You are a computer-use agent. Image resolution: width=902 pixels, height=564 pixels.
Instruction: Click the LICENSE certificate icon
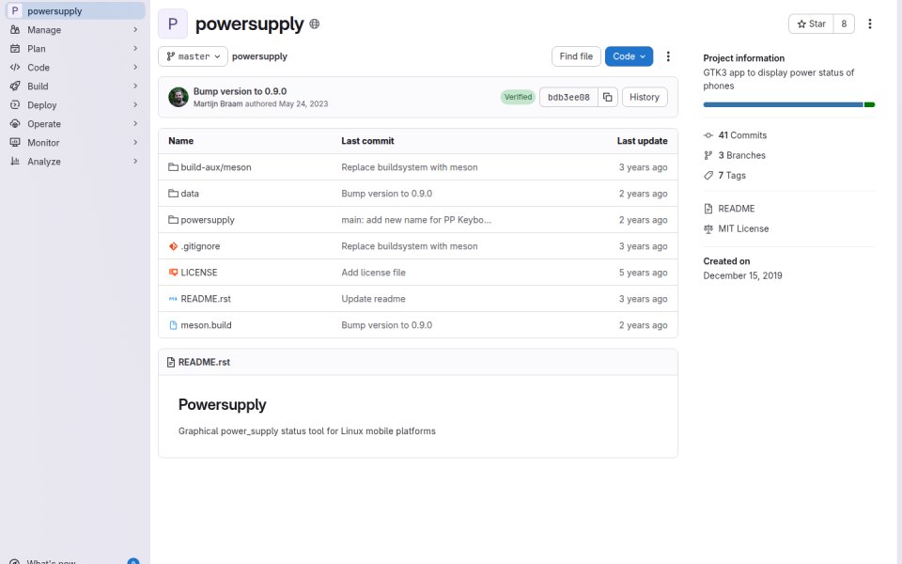pos(173,273)
